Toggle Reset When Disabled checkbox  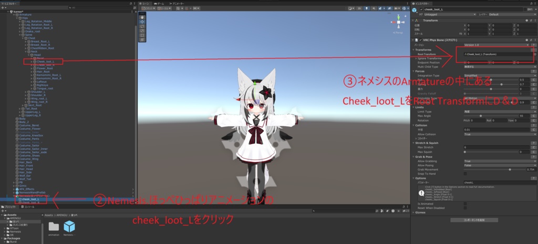point(465,208)
